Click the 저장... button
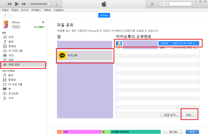Image resolution: width=208 pixels, height=137 pixels. coord(189,115)
